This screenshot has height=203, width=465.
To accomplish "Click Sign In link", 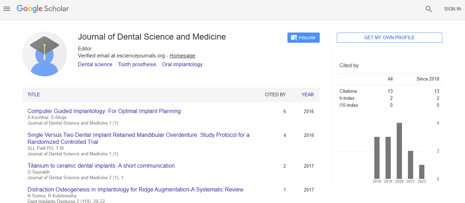I will (452, 9).
